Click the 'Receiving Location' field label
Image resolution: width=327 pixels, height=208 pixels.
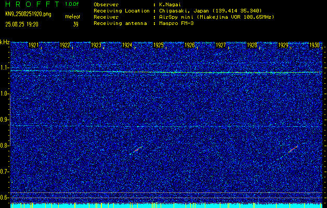pyautogui.click(x=122, y=11)
